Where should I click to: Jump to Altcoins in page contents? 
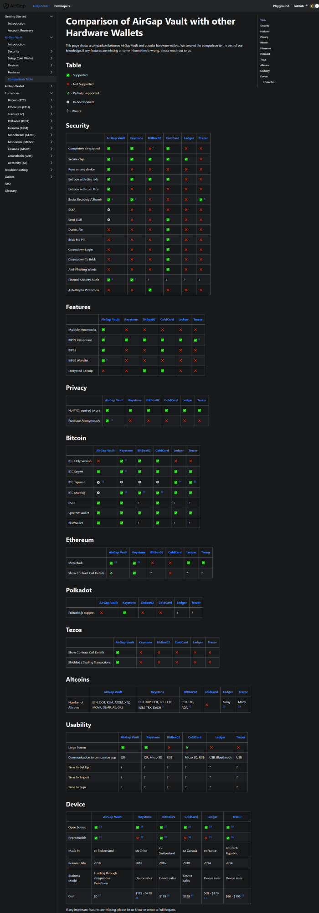click(x=265, y=65)
